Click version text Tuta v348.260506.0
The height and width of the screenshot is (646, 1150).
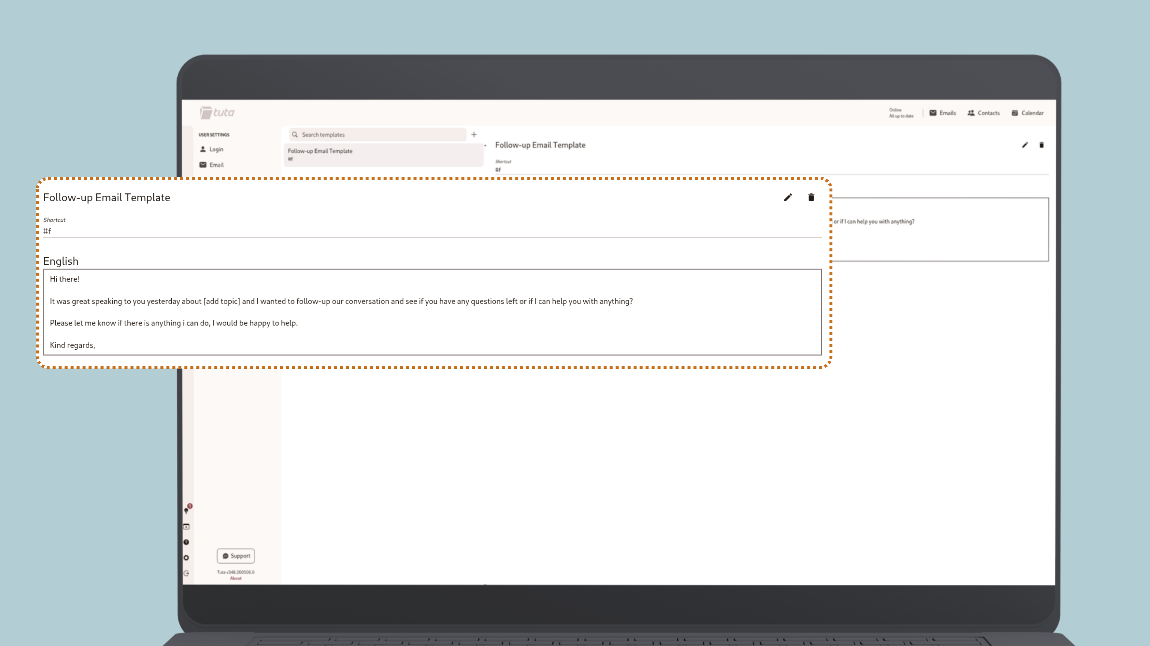point(236,572)
